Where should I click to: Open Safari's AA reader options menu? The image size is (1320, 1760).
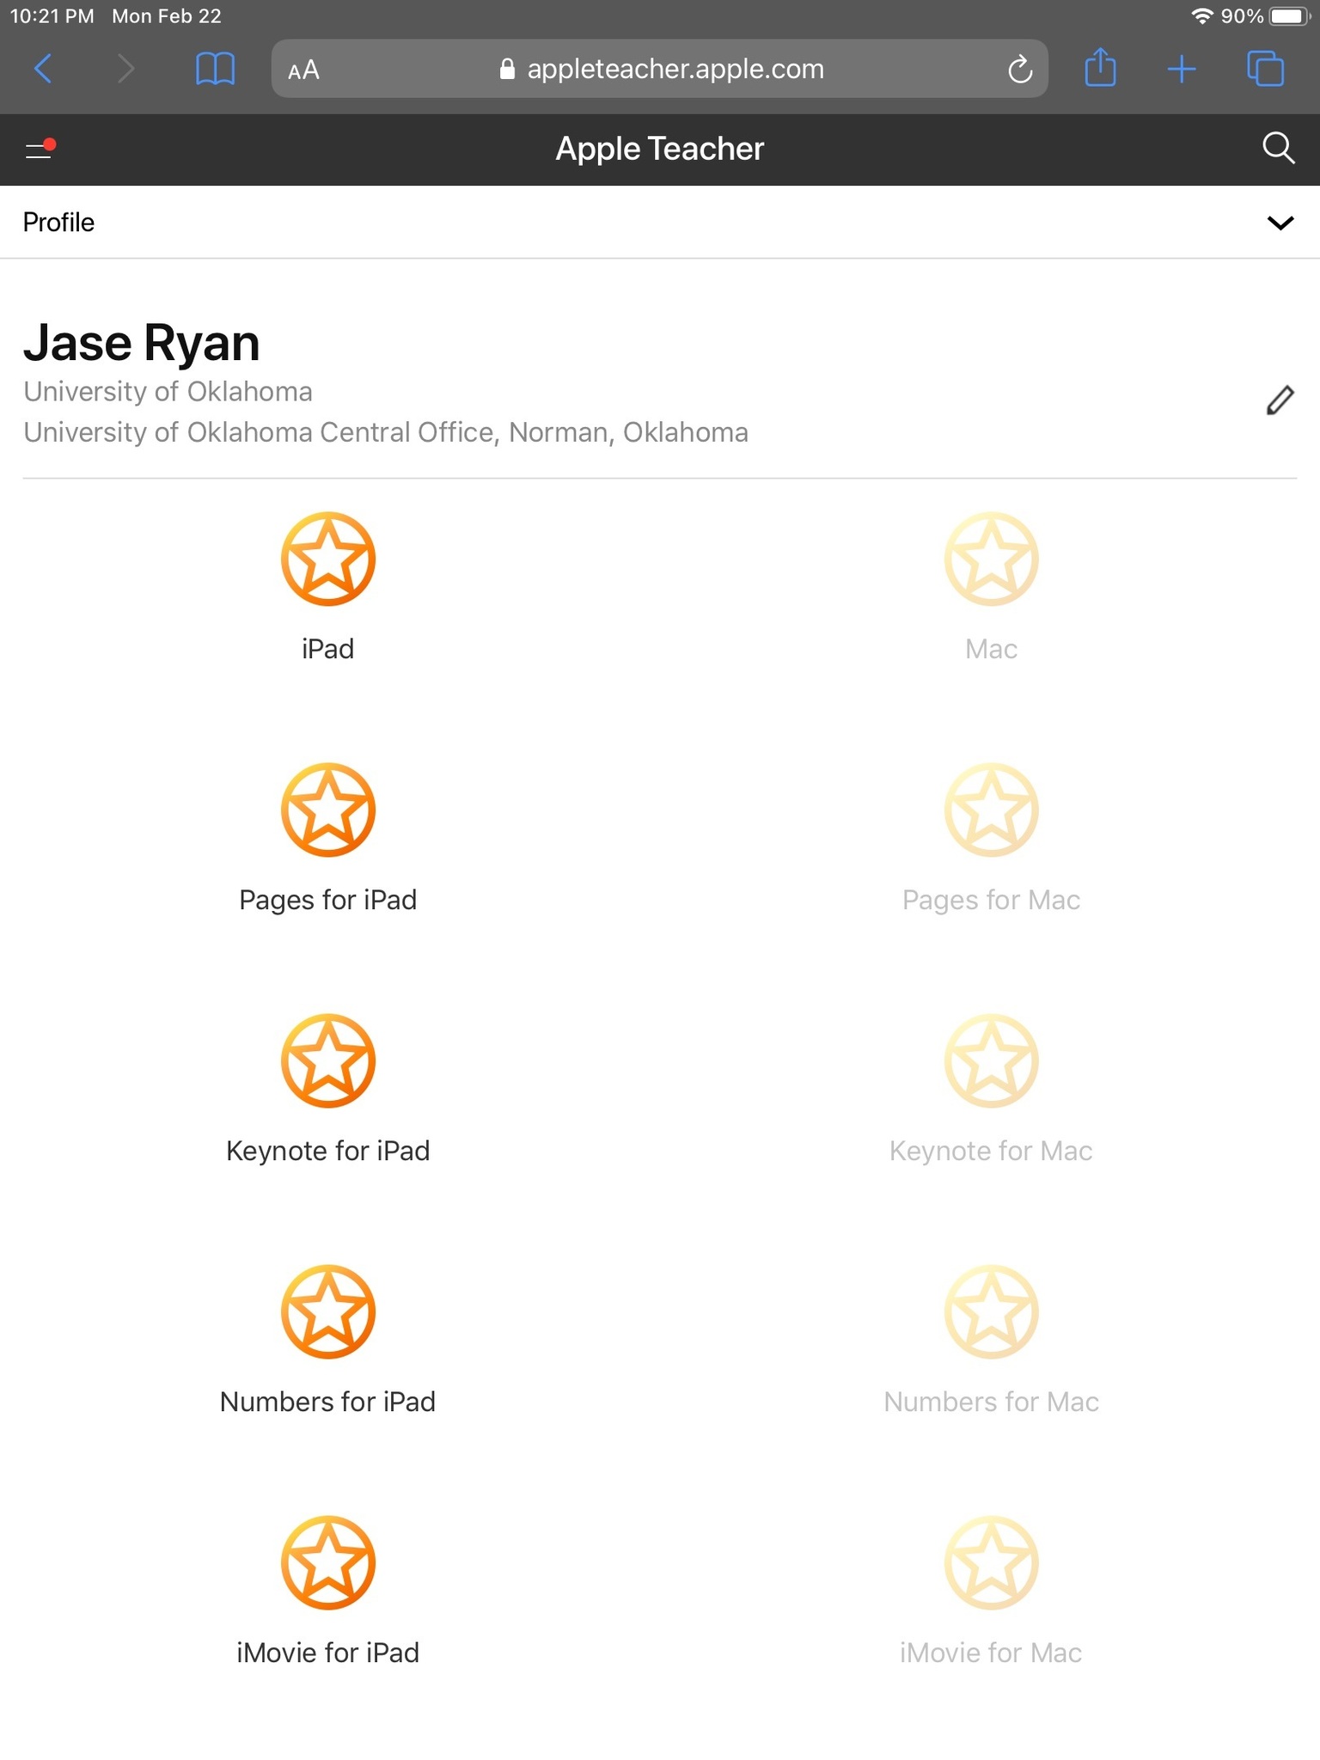tap(303, 70)
